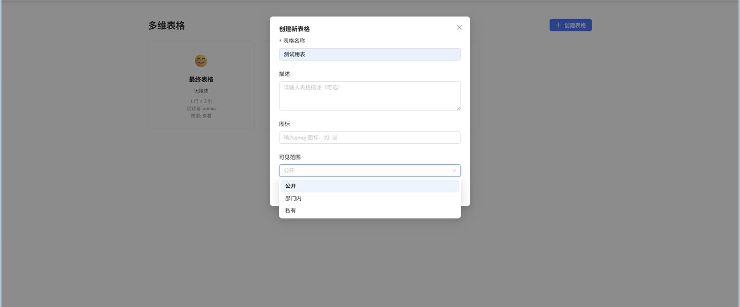Click the red asterisk beside 表格名称
Image resolution: width=740 pixels, height=307 pixels.
(x=281, y=41)
